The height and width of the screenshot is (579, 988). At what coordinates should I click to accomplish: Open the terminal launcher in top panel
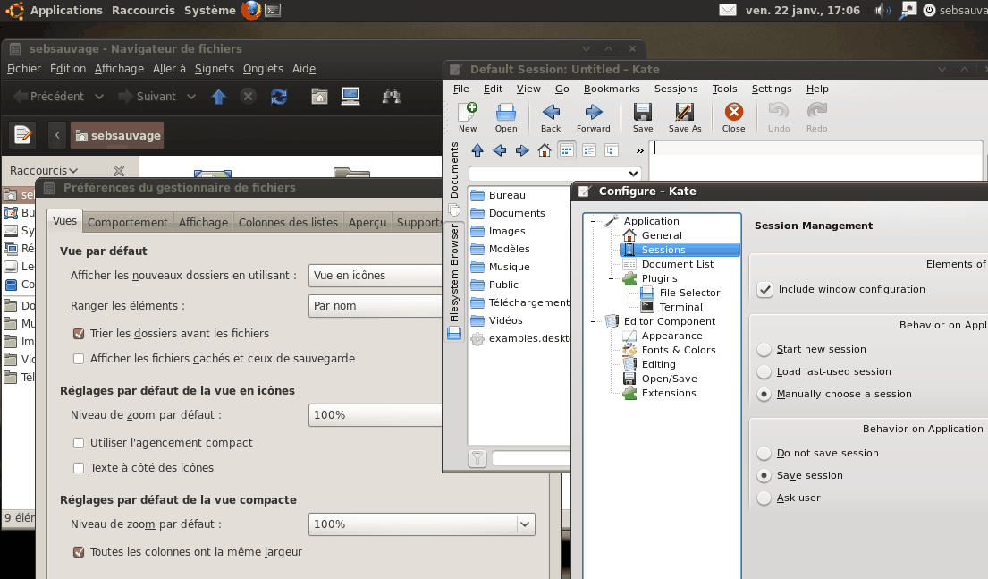point(273,10)
